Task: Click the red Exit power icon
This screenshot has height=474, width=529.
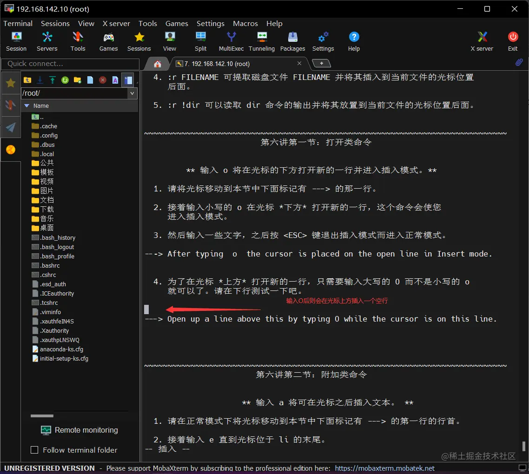Action: (513, 41)
